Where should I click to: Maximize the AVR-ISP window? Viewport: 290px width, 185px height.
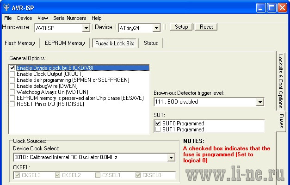[271, 8]
